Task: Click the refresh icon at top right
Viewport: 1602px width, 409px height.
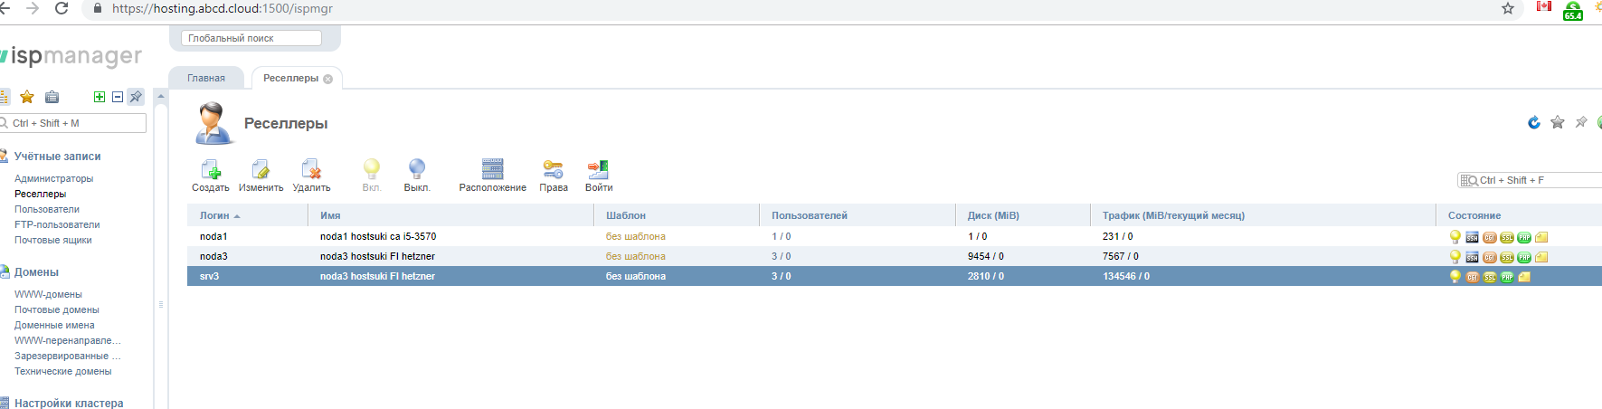Action: pos(1534,123)
